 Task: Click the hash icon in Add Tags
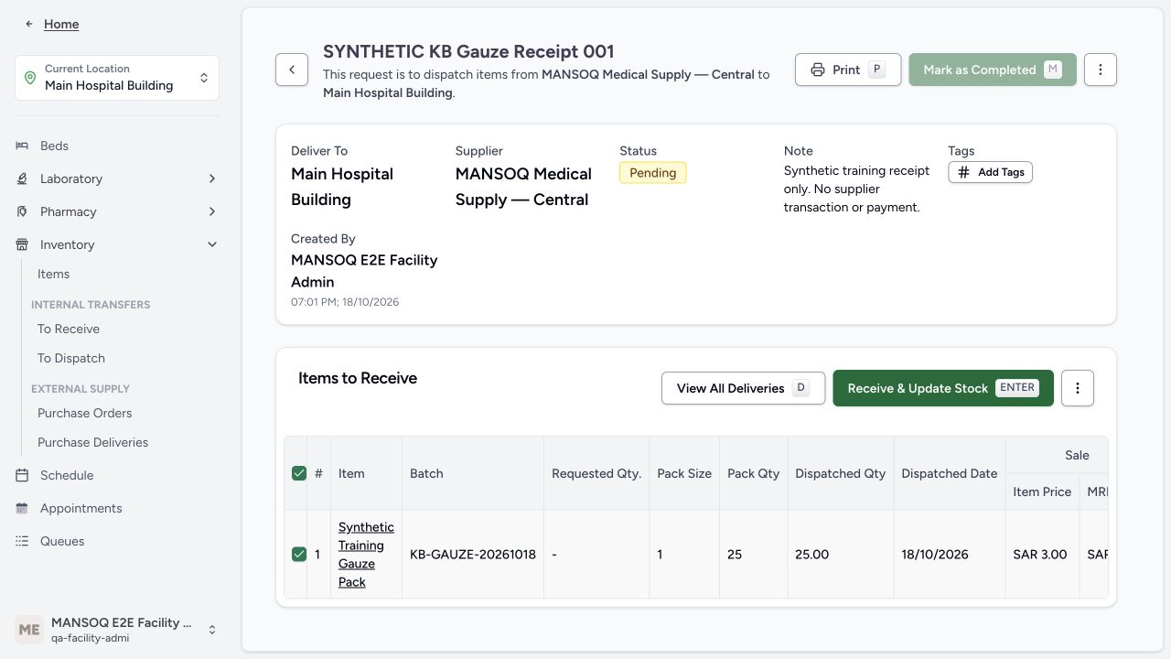click(963, 172)
